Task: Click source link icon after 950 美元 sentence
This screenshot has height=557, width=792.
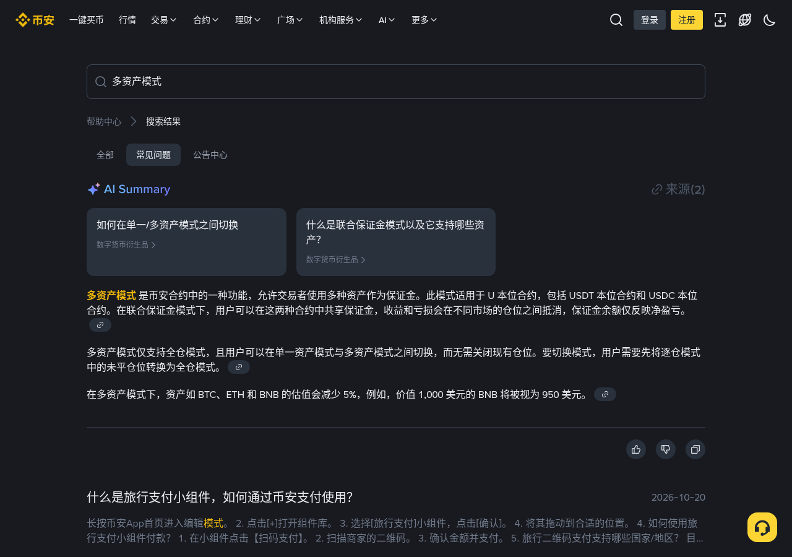Action: pos(605,394)
